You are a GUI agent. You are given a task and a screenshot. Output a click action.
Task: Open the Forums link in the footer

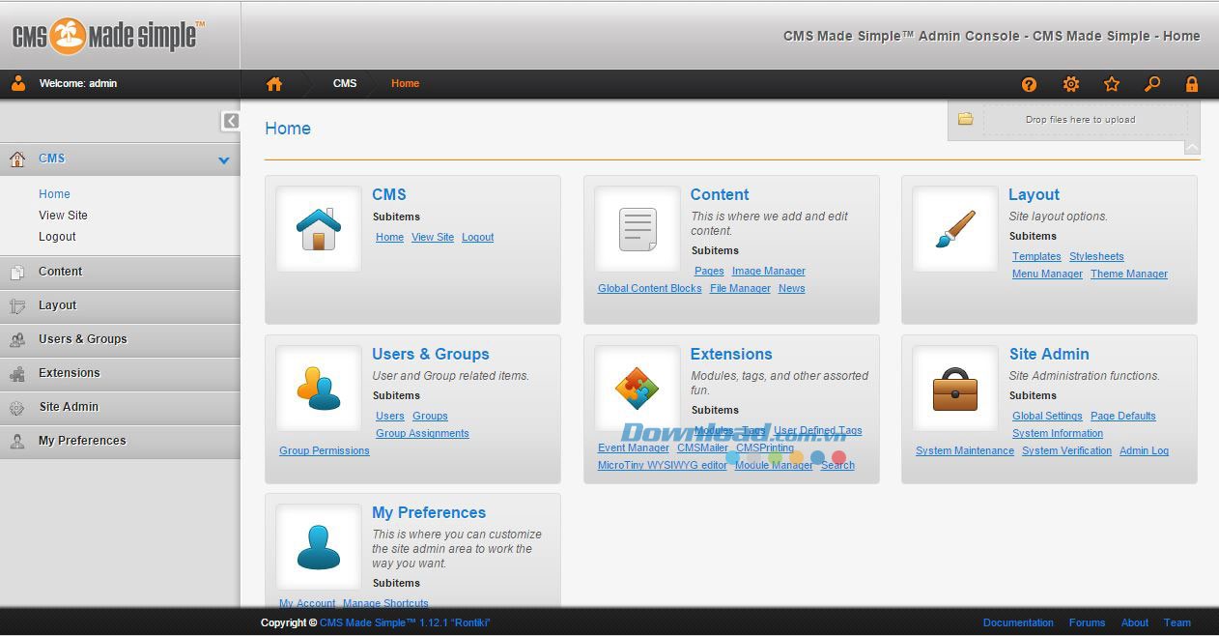pos(1088,622)
